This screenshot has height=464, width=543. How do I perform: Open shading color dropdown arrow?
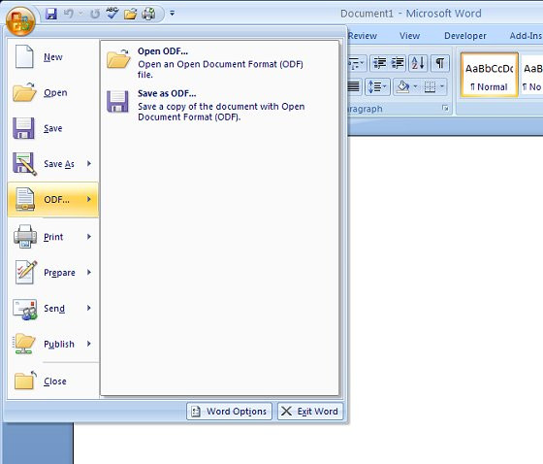point(415,86)
